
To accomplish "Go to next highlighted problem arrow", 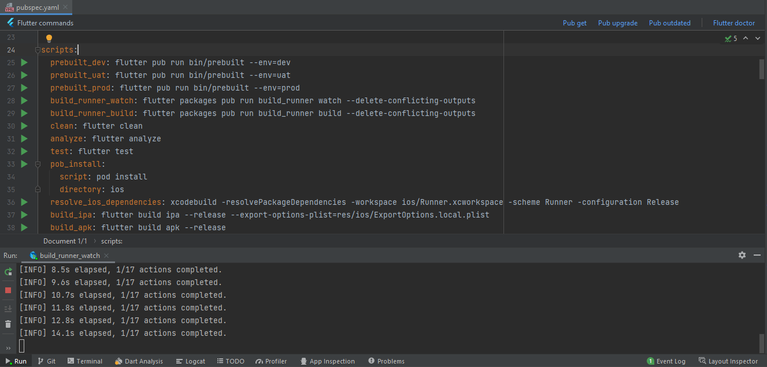I will [x=758, y=39].
